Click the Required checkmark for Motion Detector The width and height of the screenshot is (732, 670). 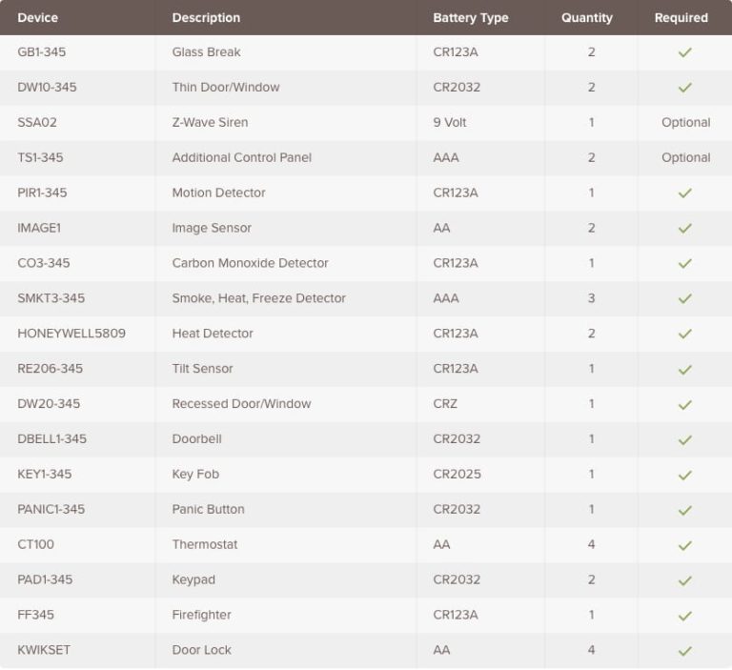click(x=684, y=193)
